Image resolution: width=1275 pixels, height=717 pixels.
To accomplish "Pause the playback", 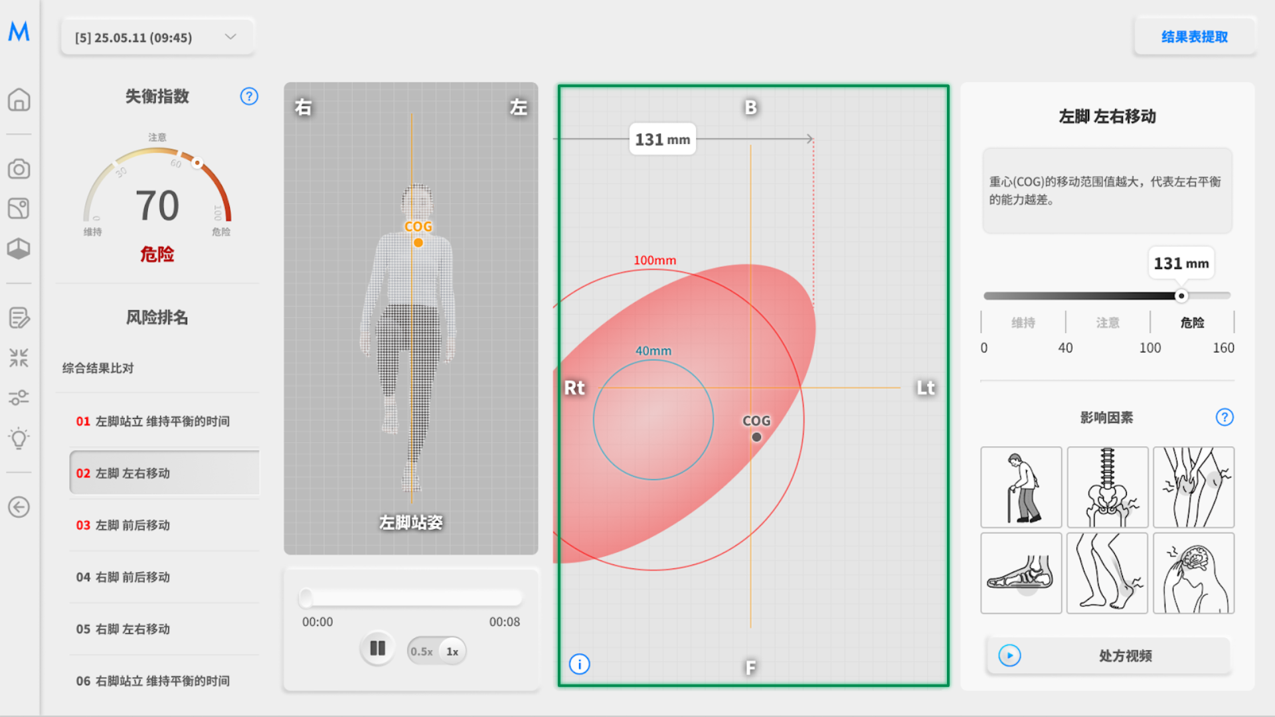I will tap(377, 648).
